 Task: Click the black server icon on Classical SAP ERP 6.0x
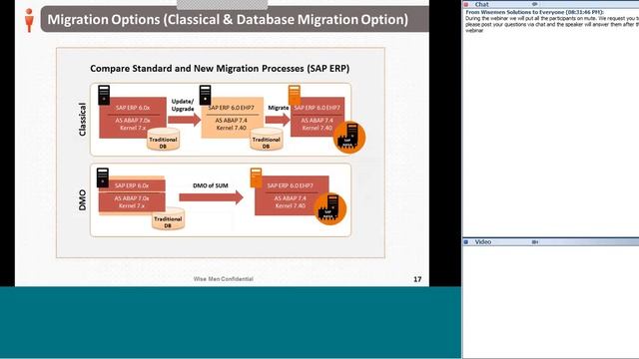pyautogui.click(x=104, y=96)
